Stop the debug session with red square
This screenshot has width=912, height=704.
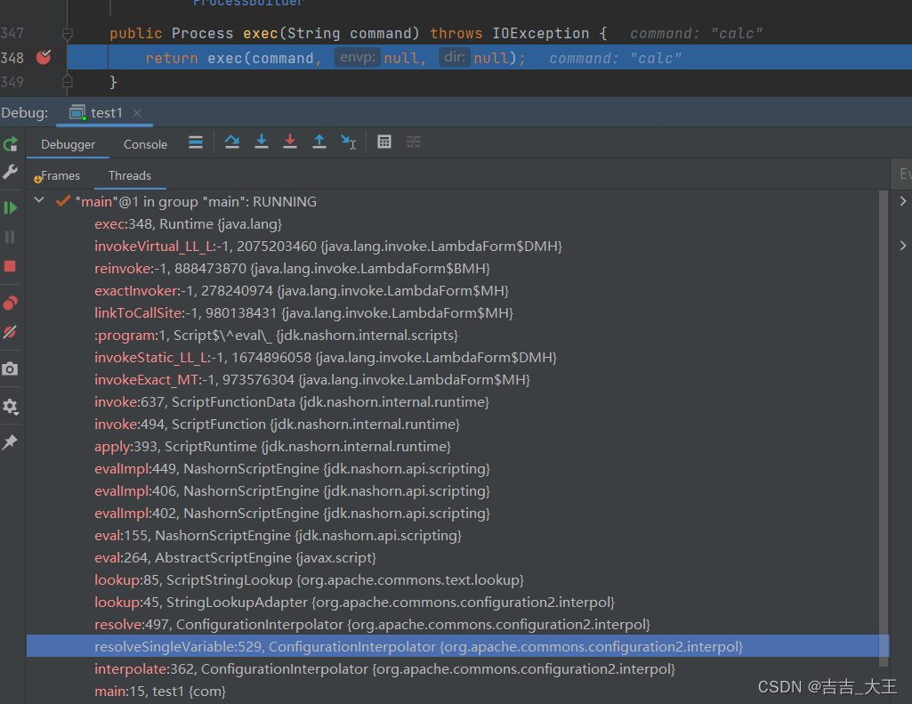click(x=11, y=266)
